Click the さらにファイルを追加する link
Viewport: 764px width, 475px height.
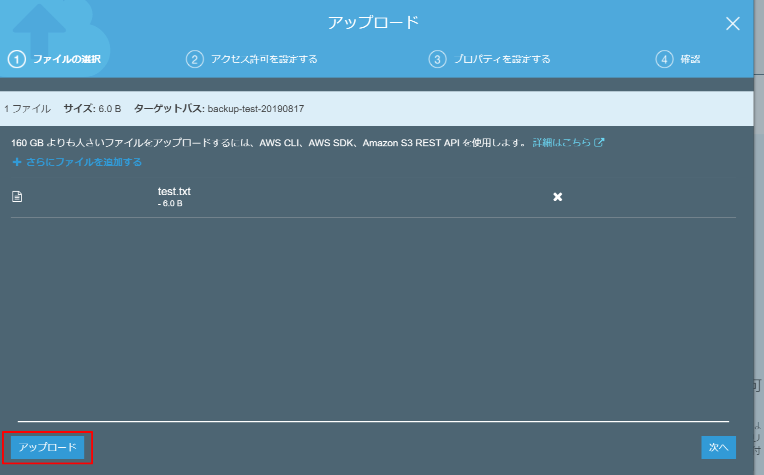coord(84,162)
